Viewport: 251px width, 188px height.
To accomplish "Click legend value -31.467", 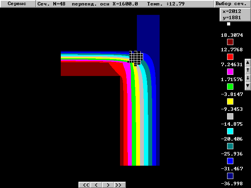I will (232, 169).
